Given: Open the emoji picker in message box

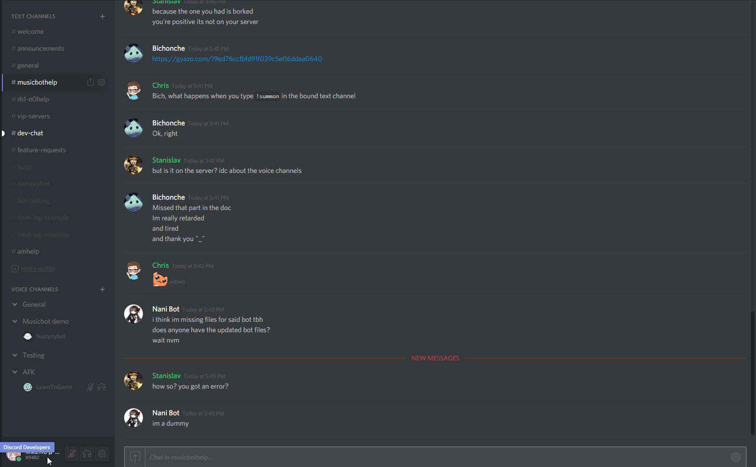Looking at the screenshot, I should click(735, 457).
